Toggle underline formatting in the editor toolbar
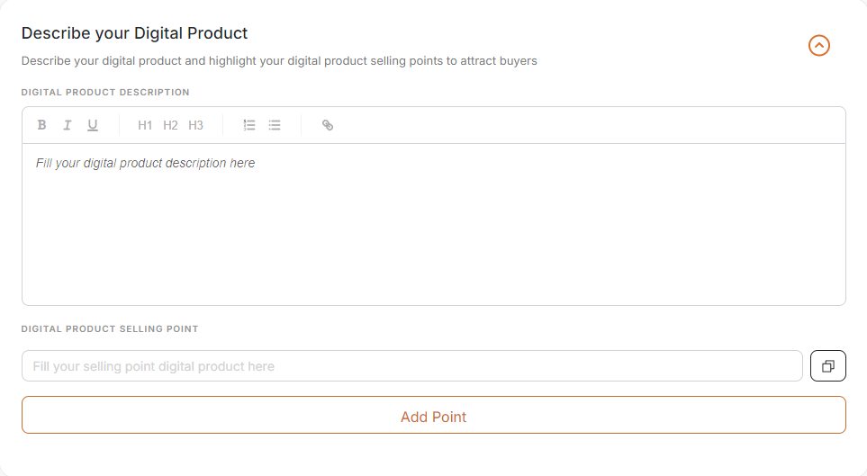This screenshot has height=476, width=867. click(x=93, y=125)
